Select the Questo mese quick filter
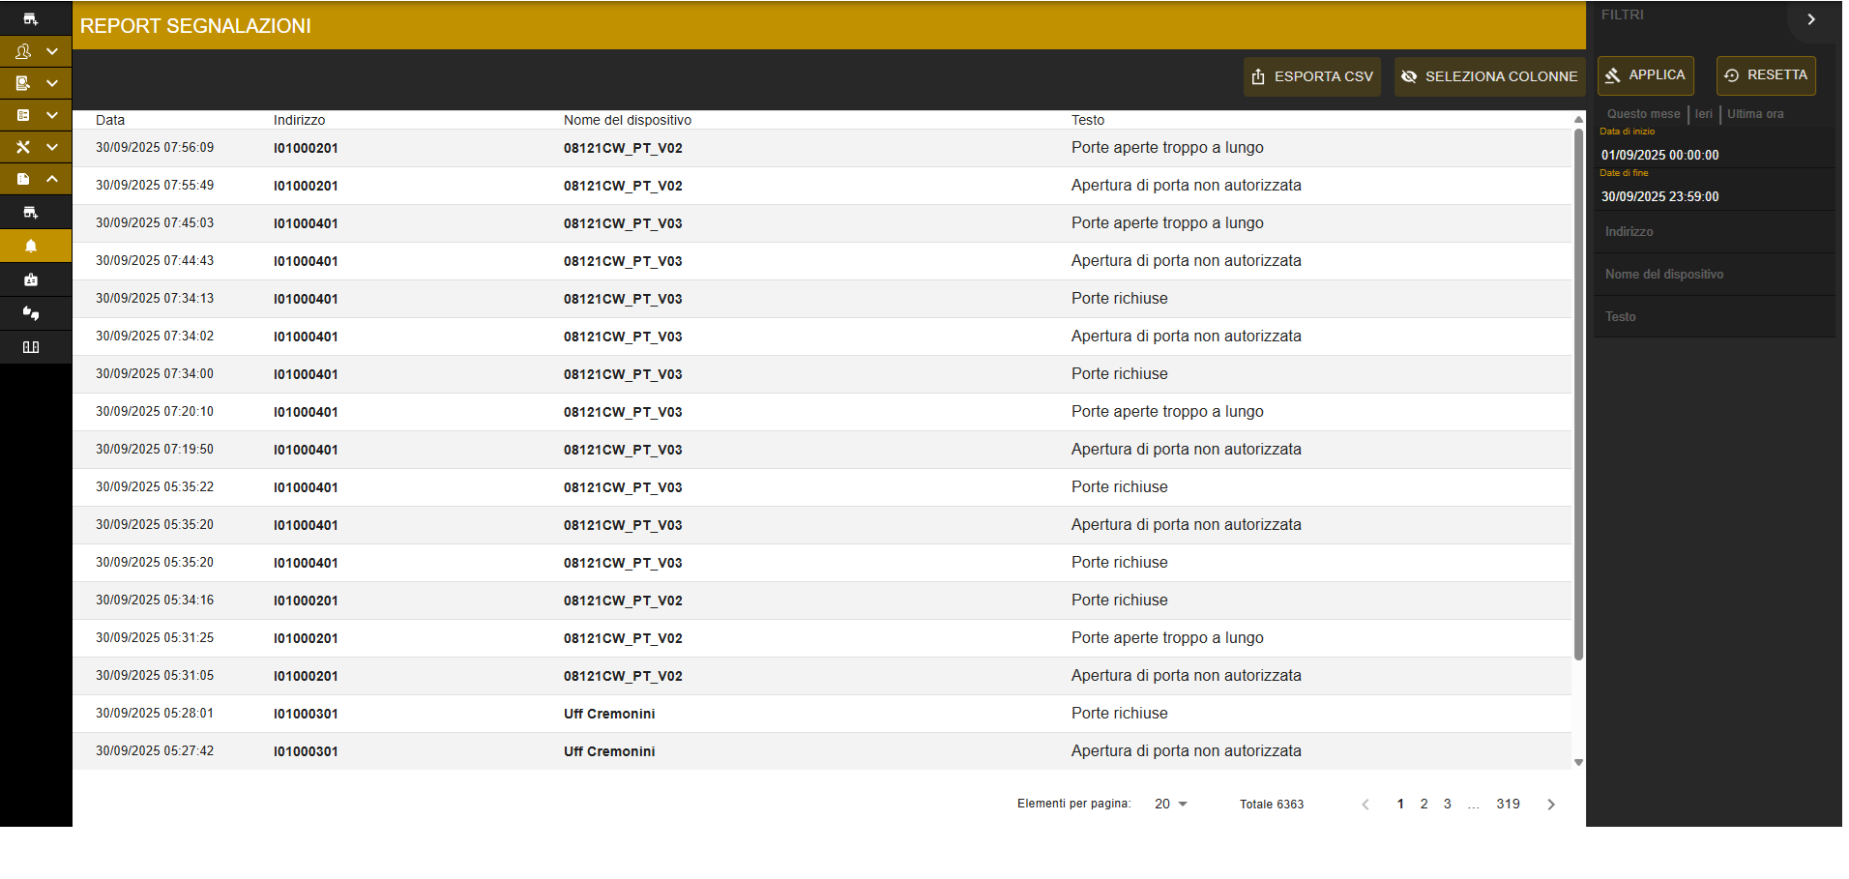 coord(1643,114)
